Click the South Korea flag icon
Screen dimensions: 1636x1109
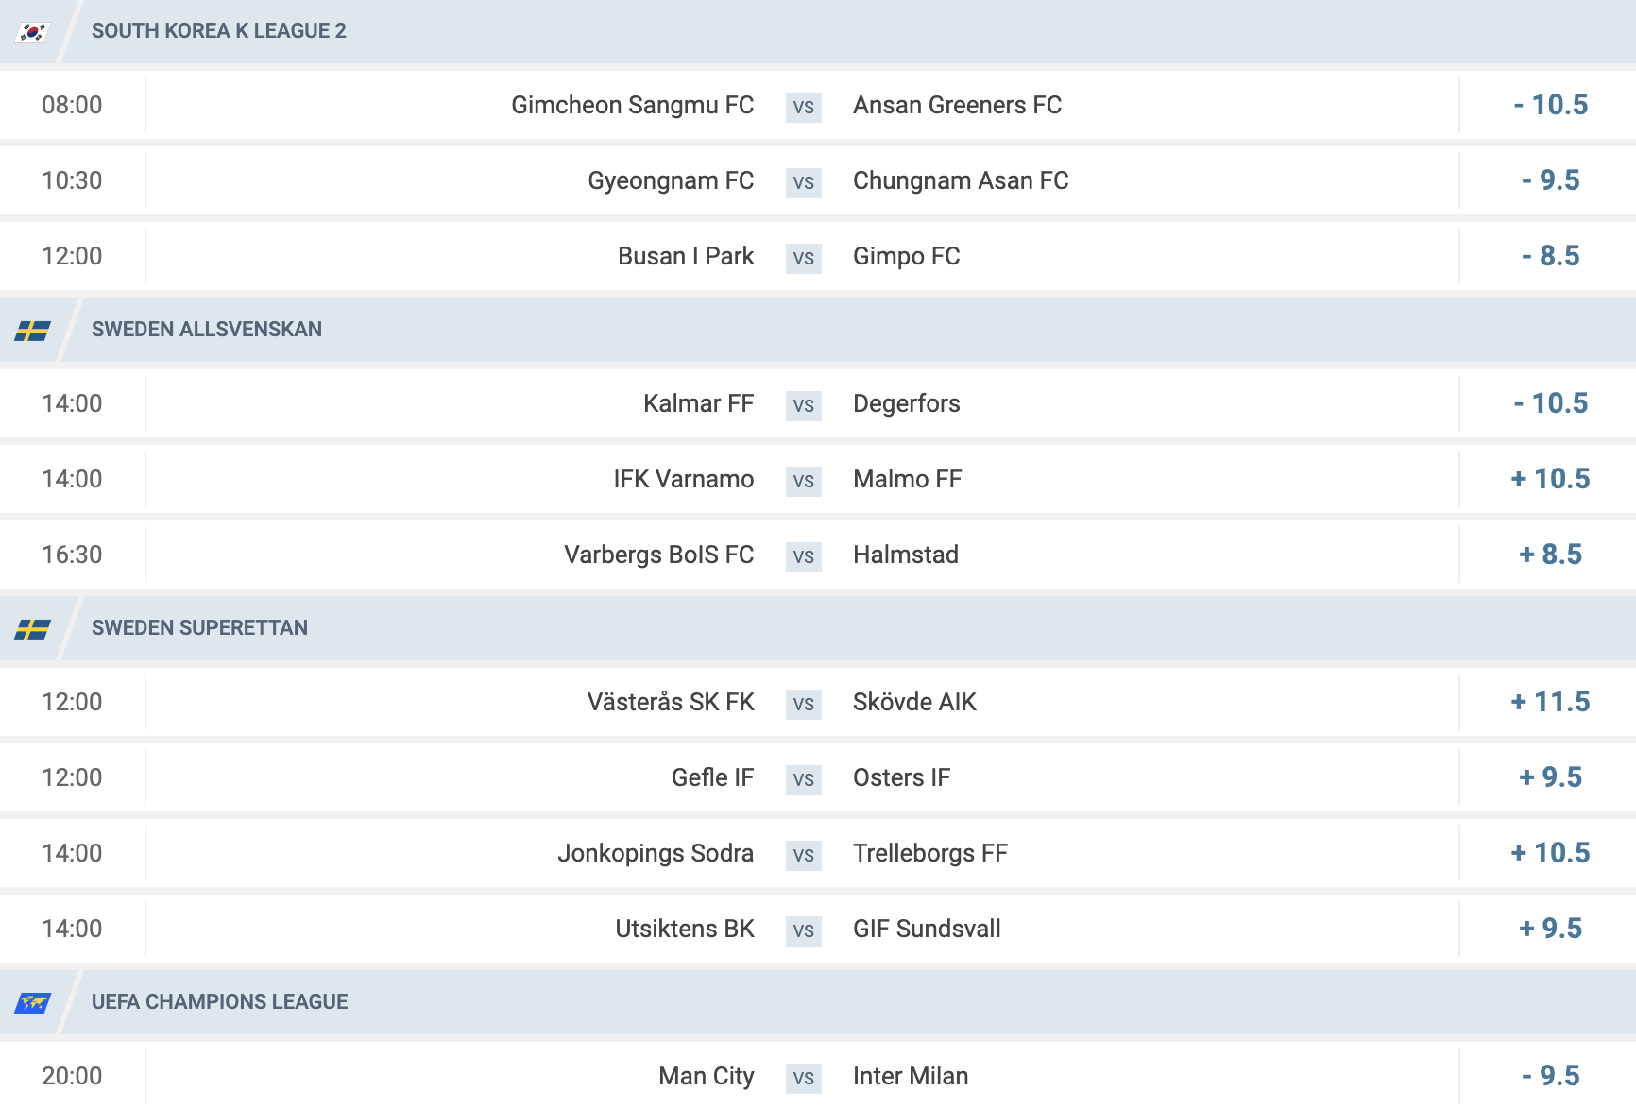[x=32, y=31]
